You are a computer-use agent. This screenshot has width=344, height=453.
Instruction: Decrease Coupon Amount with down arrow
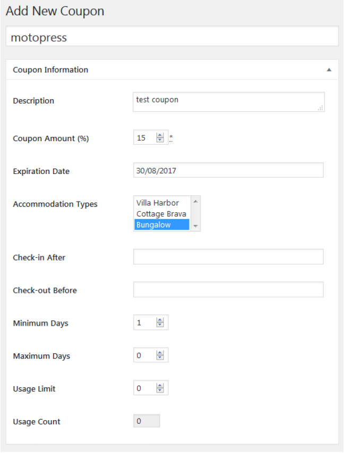160,141
